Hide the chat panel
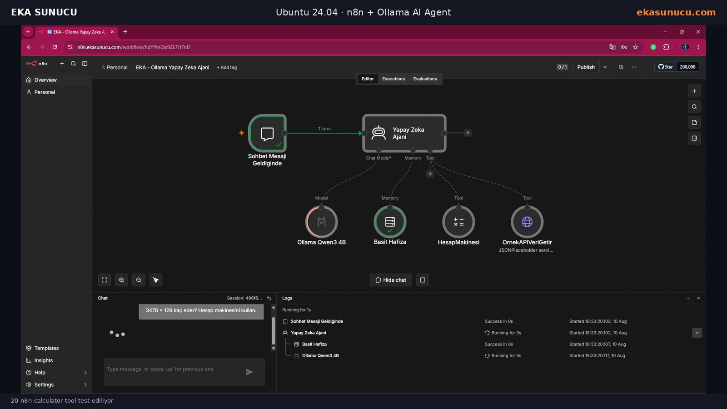The height and width of the screenshot is (409, 727). click(x=391, y=280)
